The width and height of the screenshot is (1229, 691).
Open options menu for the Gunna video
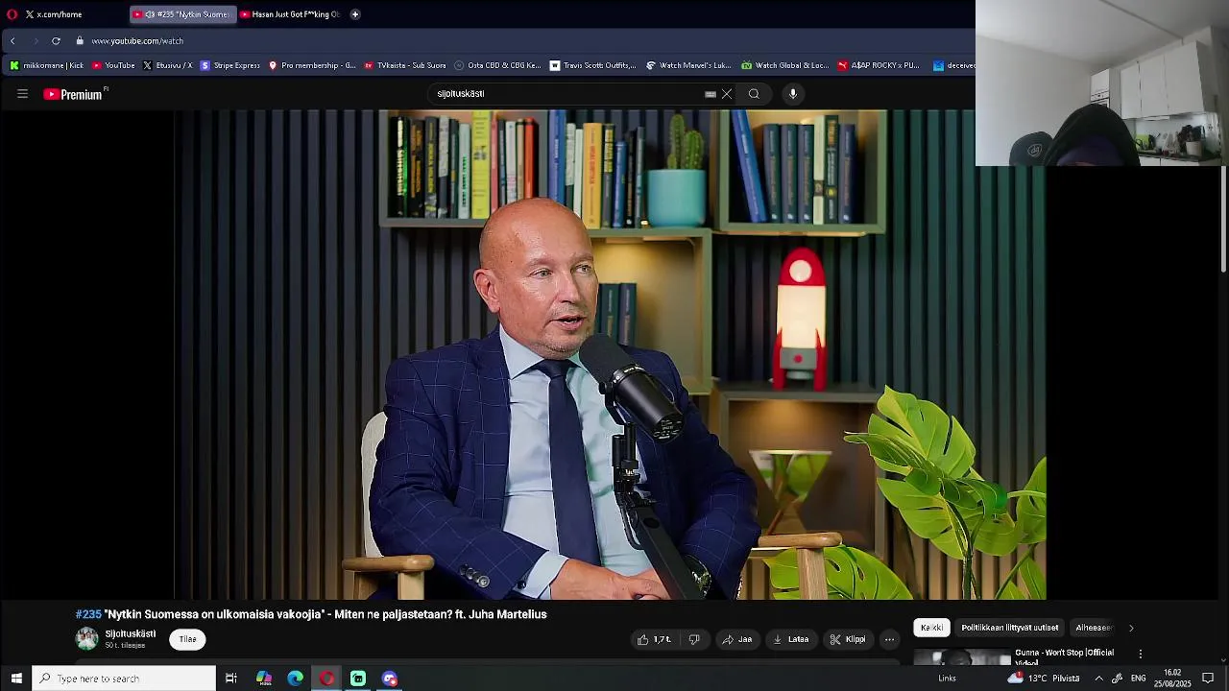[1141, 654]
